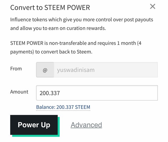Click the curation rewards sentence
The image size is (168, 142).
pos(58,28)
